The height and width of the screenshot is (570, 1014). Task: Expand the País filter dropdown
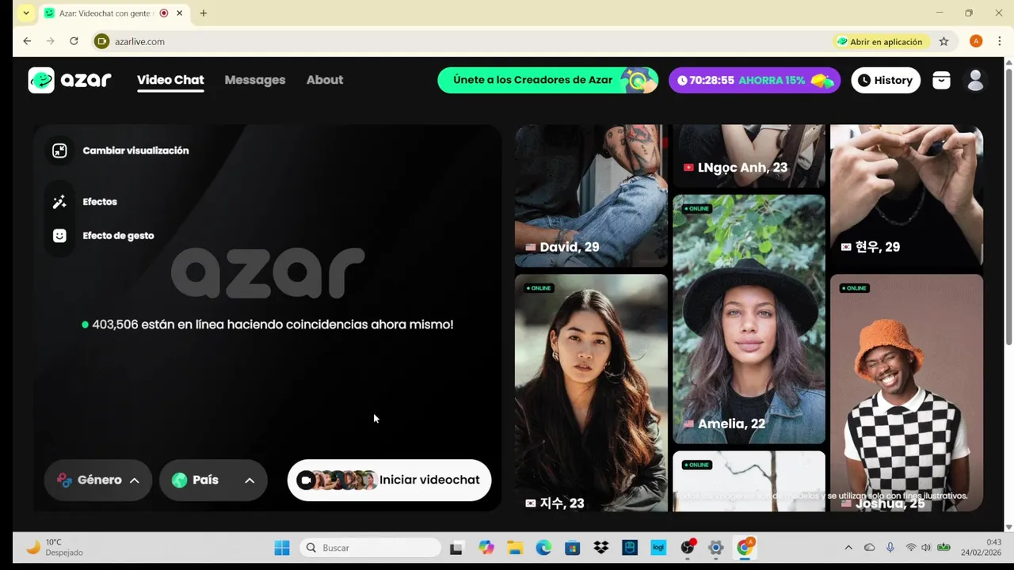click(213, 480)
